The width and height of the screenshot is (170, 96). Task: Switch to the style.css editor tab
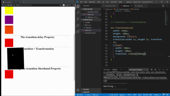[x=140, y=6]
